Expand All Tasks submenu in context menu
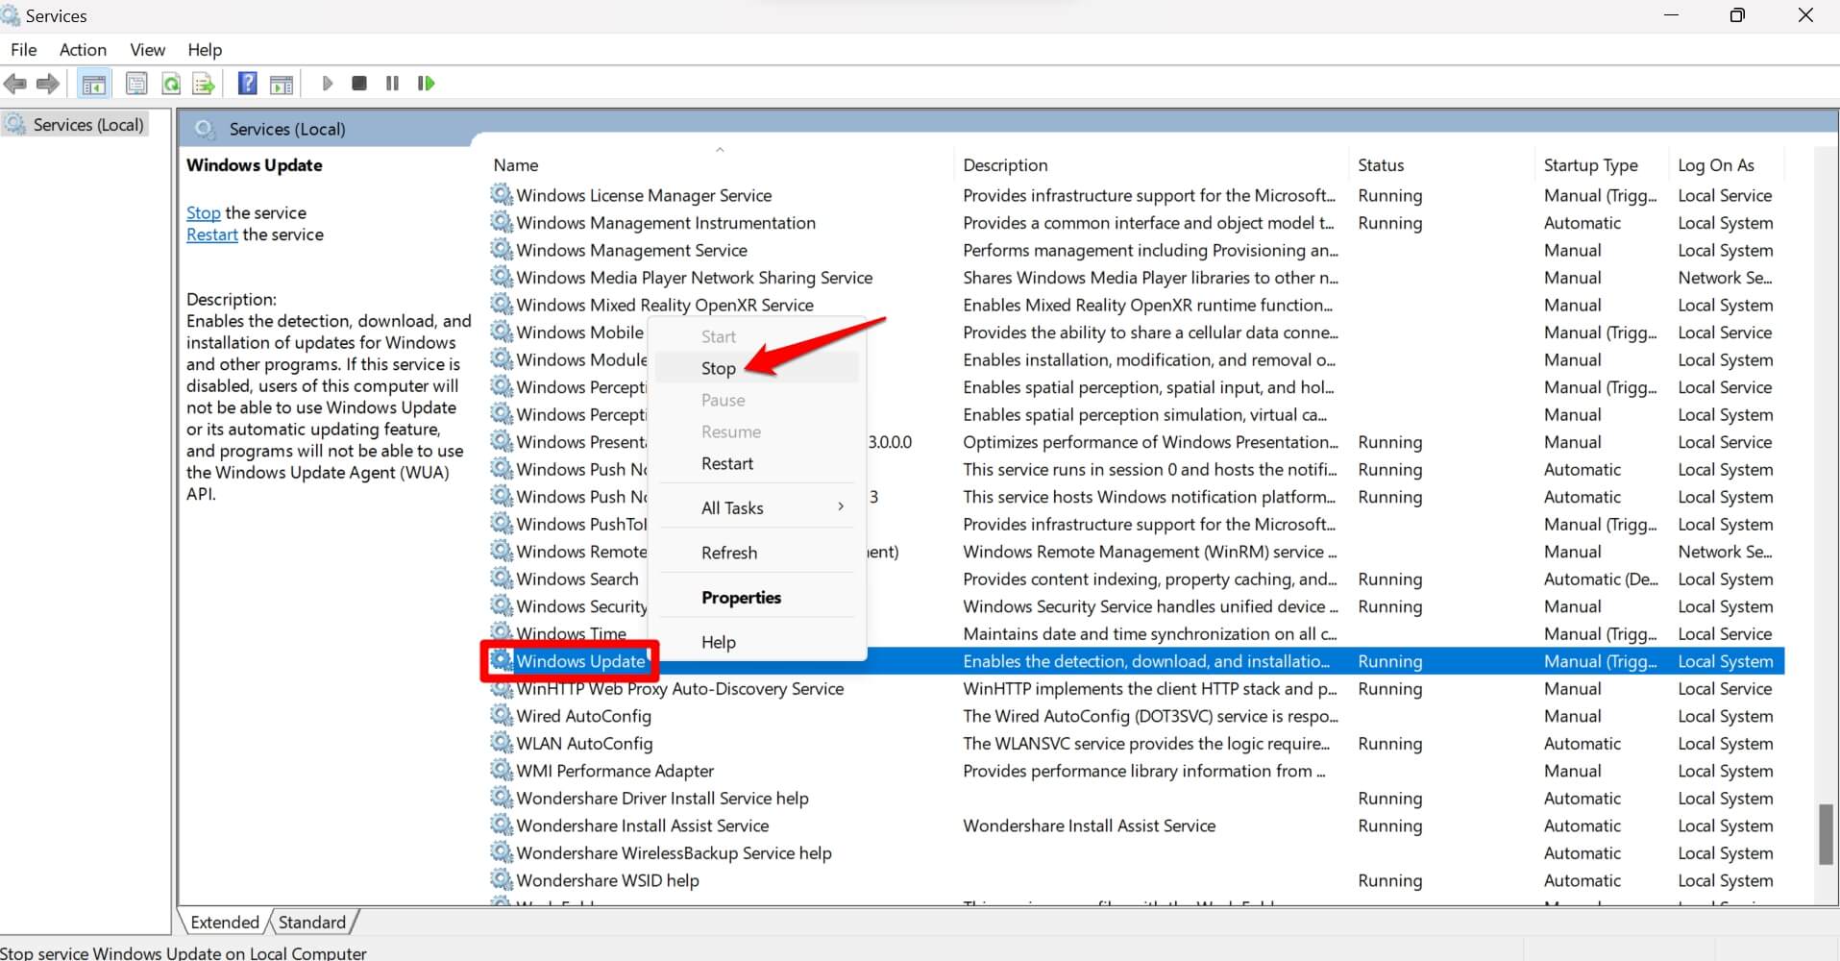This screenshot has height=961, width=1840. (x=757, y=507)
